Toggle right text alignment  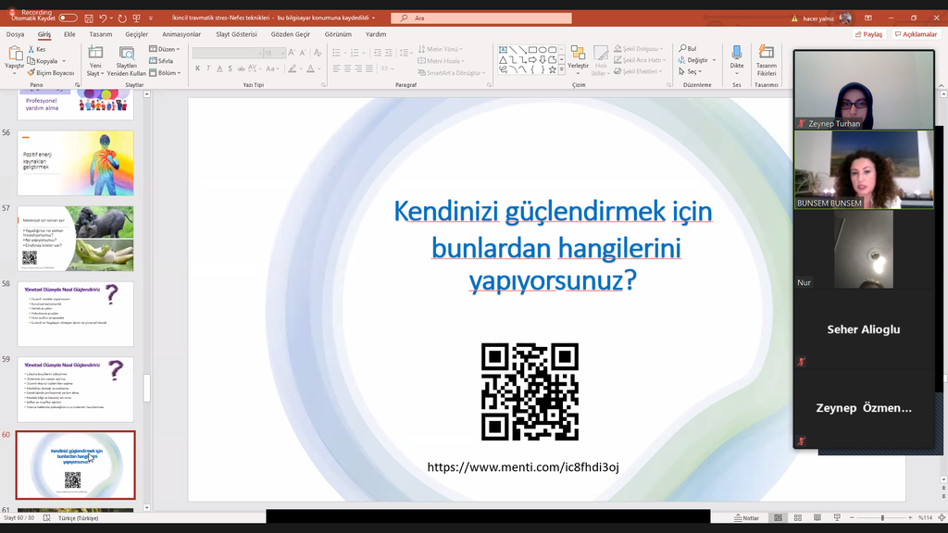tap(358, 68)
